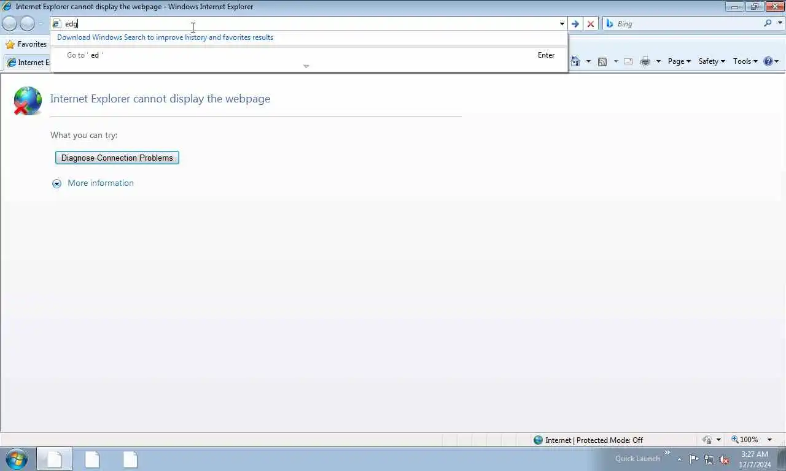Expand the Help dropdown arrow
The width and height of the screenshot is (786, 471).
coord(777,61)
